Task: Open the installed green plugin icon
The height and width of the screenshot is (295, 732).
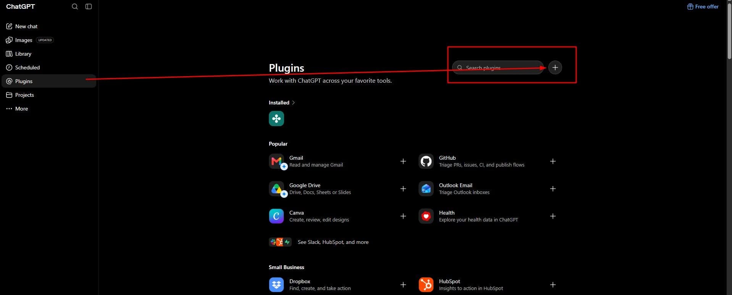Action: [x=276, y=119]
